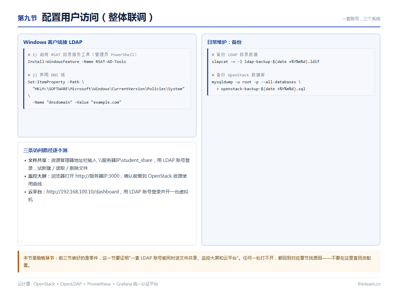Click the URL http://192.168.100.10/dashboard
The image size is (398, 295).
82,192
